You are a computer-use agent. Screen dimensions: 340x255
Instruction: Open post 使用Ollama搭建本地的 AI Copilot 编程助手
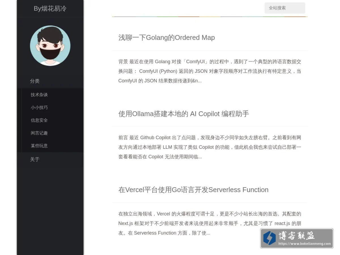(184, 114)
